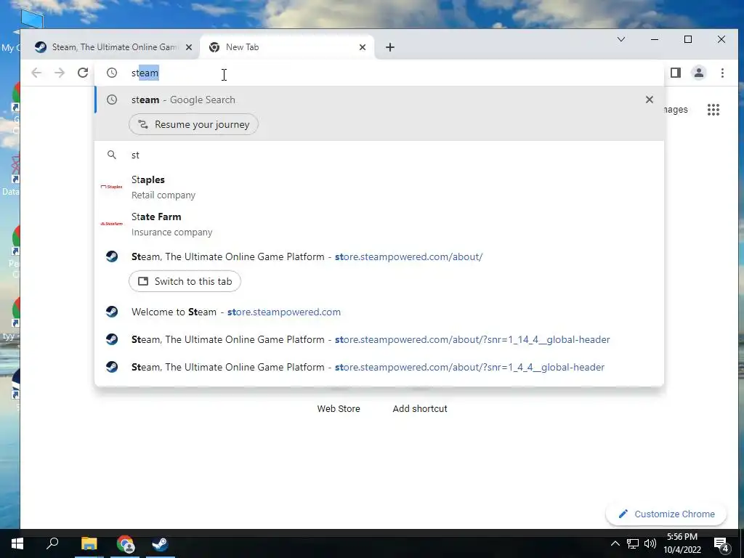Reload the page with the refresh icon
This screenshot has width=744, height=558.
(x=83, y=73)
